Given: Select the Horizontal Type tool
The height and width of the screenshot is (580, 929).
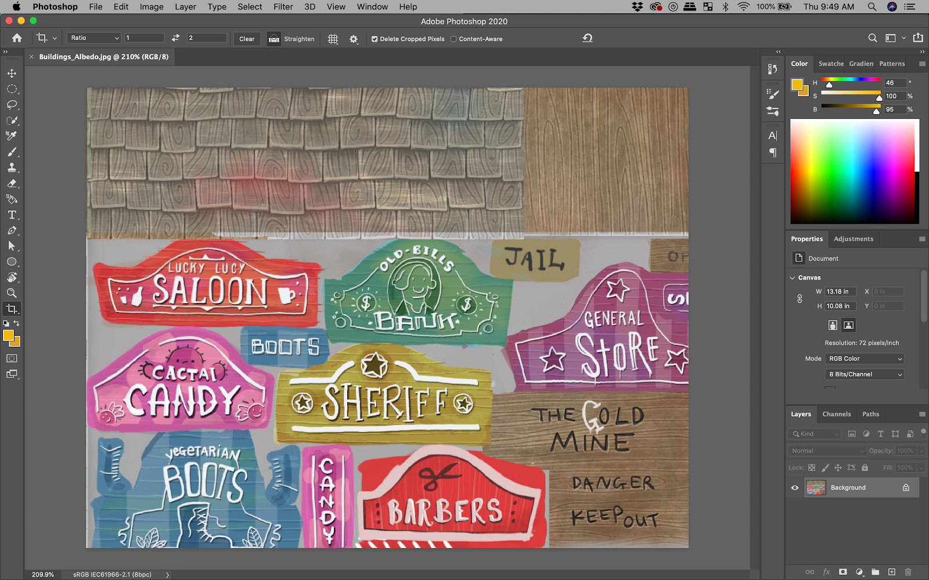Looking at the screenshot, I should point(12,215).
